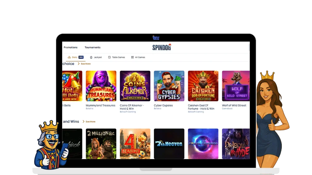Select the Jackpot tab
Image resolution: width=312 pixels, height=175 pixels.
point(96,57)
